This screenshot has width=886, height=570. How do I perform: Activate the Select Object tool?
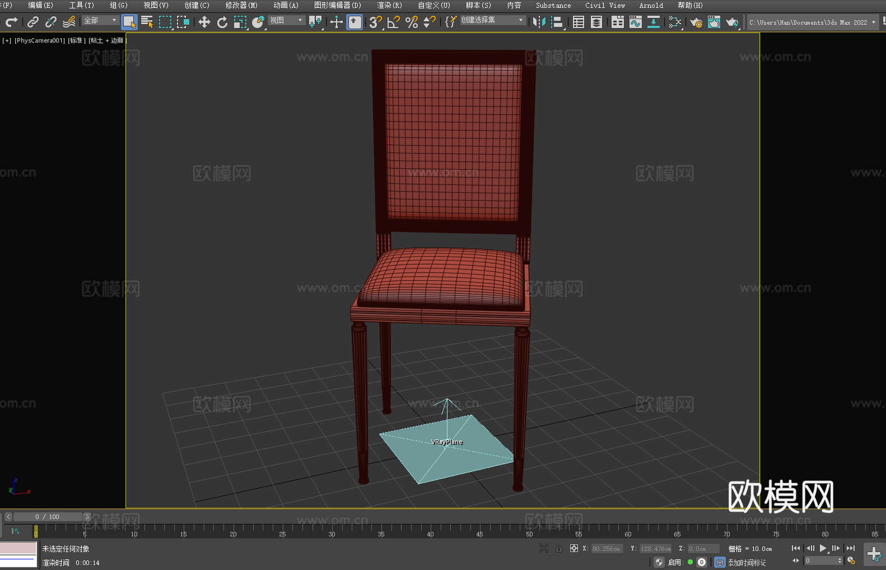coord(129,22)
